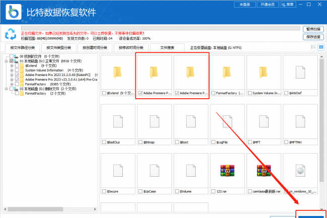Open the 菜单 dropdown in title bar
Viewport: 327px width, 218px height.
click(288, 5)
